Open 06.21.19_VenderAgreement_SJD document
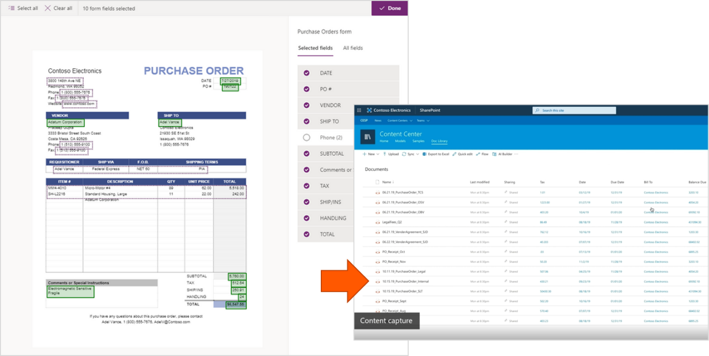Image resolution: width=709 pixels, height=356 pixels. [405, 232]
